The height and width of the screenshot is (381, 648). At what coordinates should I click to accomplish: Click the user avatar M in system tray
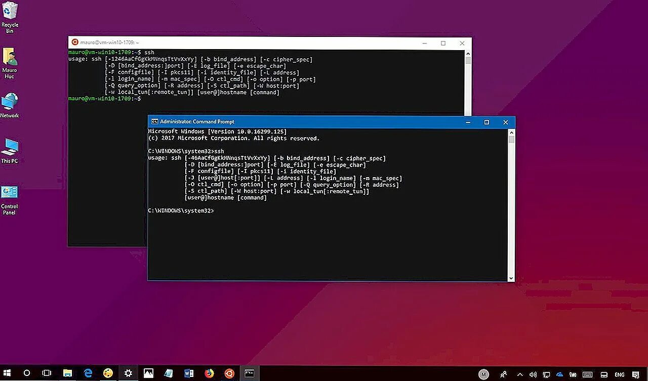coord(483,374)
